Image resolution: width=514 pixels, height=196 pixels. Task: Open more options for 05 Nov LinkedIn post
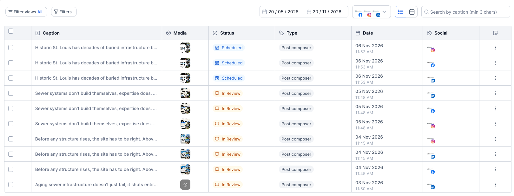[x=495, y=93]
